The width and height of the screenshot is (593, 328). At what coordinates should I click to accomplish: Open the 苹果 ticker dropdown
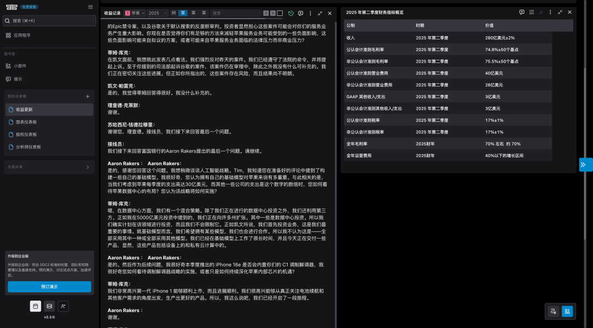click(x=137, y=13)
